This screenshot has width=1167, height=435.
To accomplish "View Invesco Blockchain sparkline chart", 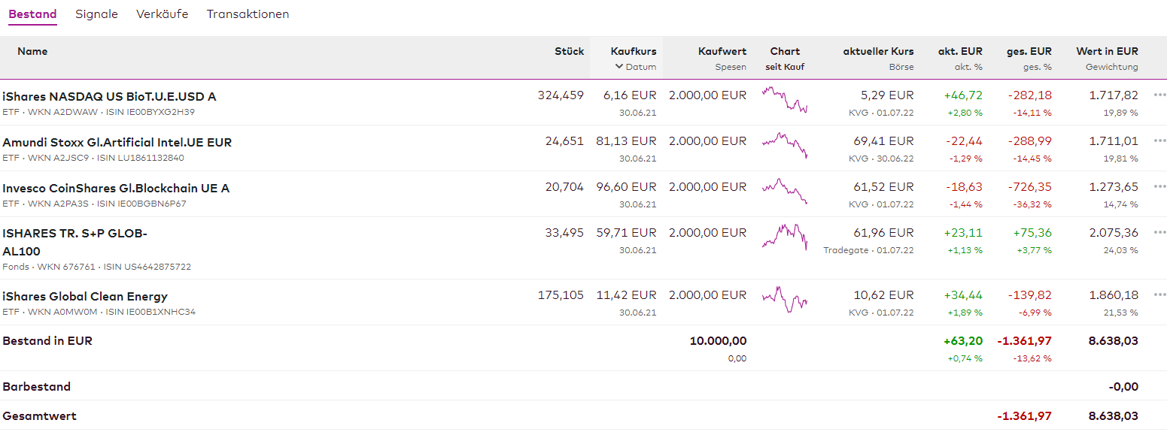I will click(785, 191).
